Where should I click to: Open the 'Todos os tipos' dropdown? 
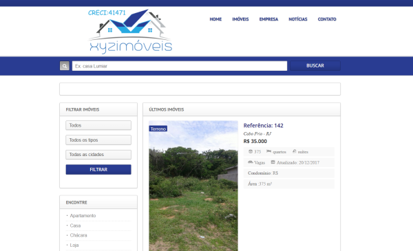click(98, 140)
